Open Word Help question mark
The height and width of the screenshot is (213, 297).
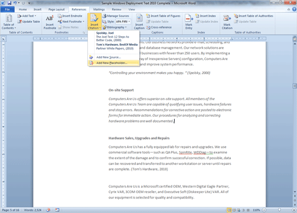pyautogui.click(x=294, y=9)
